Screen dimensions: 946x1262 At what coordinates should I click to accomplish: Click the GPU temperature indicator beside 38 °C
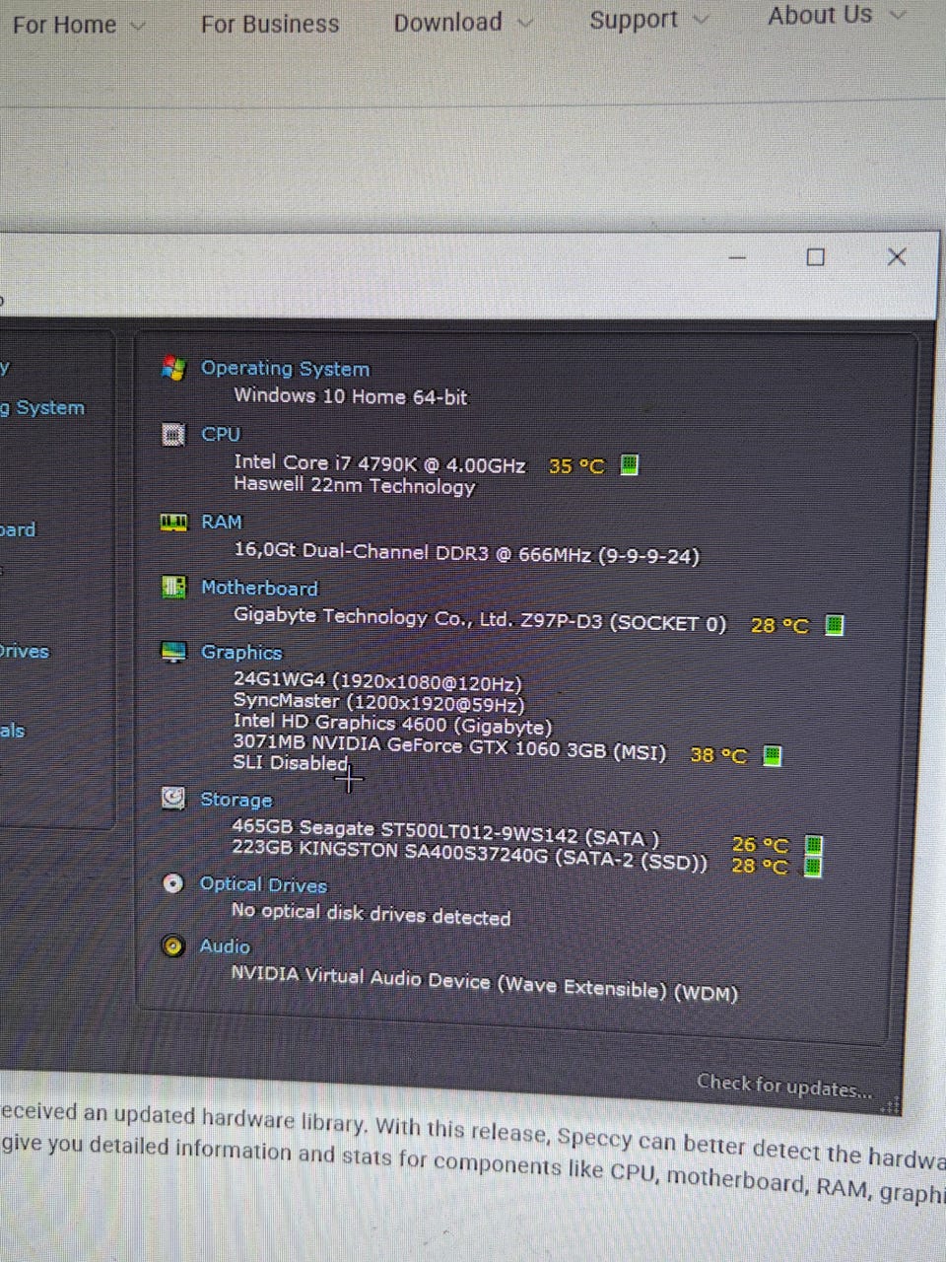pyautogui.click(x=773, y=755)
